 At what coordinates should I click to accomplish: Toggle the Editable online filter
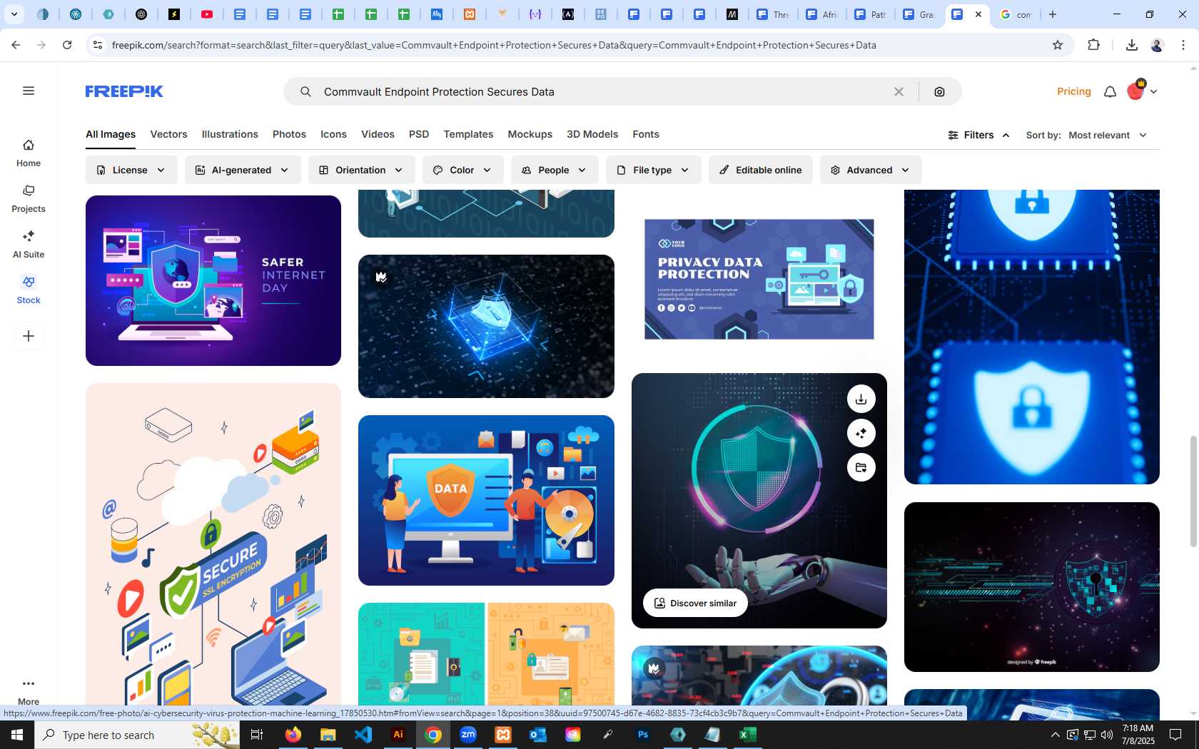click(760, 170)
